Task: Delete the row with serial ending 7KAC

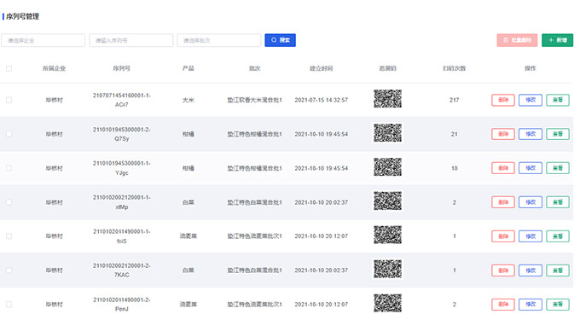Action: pyautogui.click(x=503, y=270)
